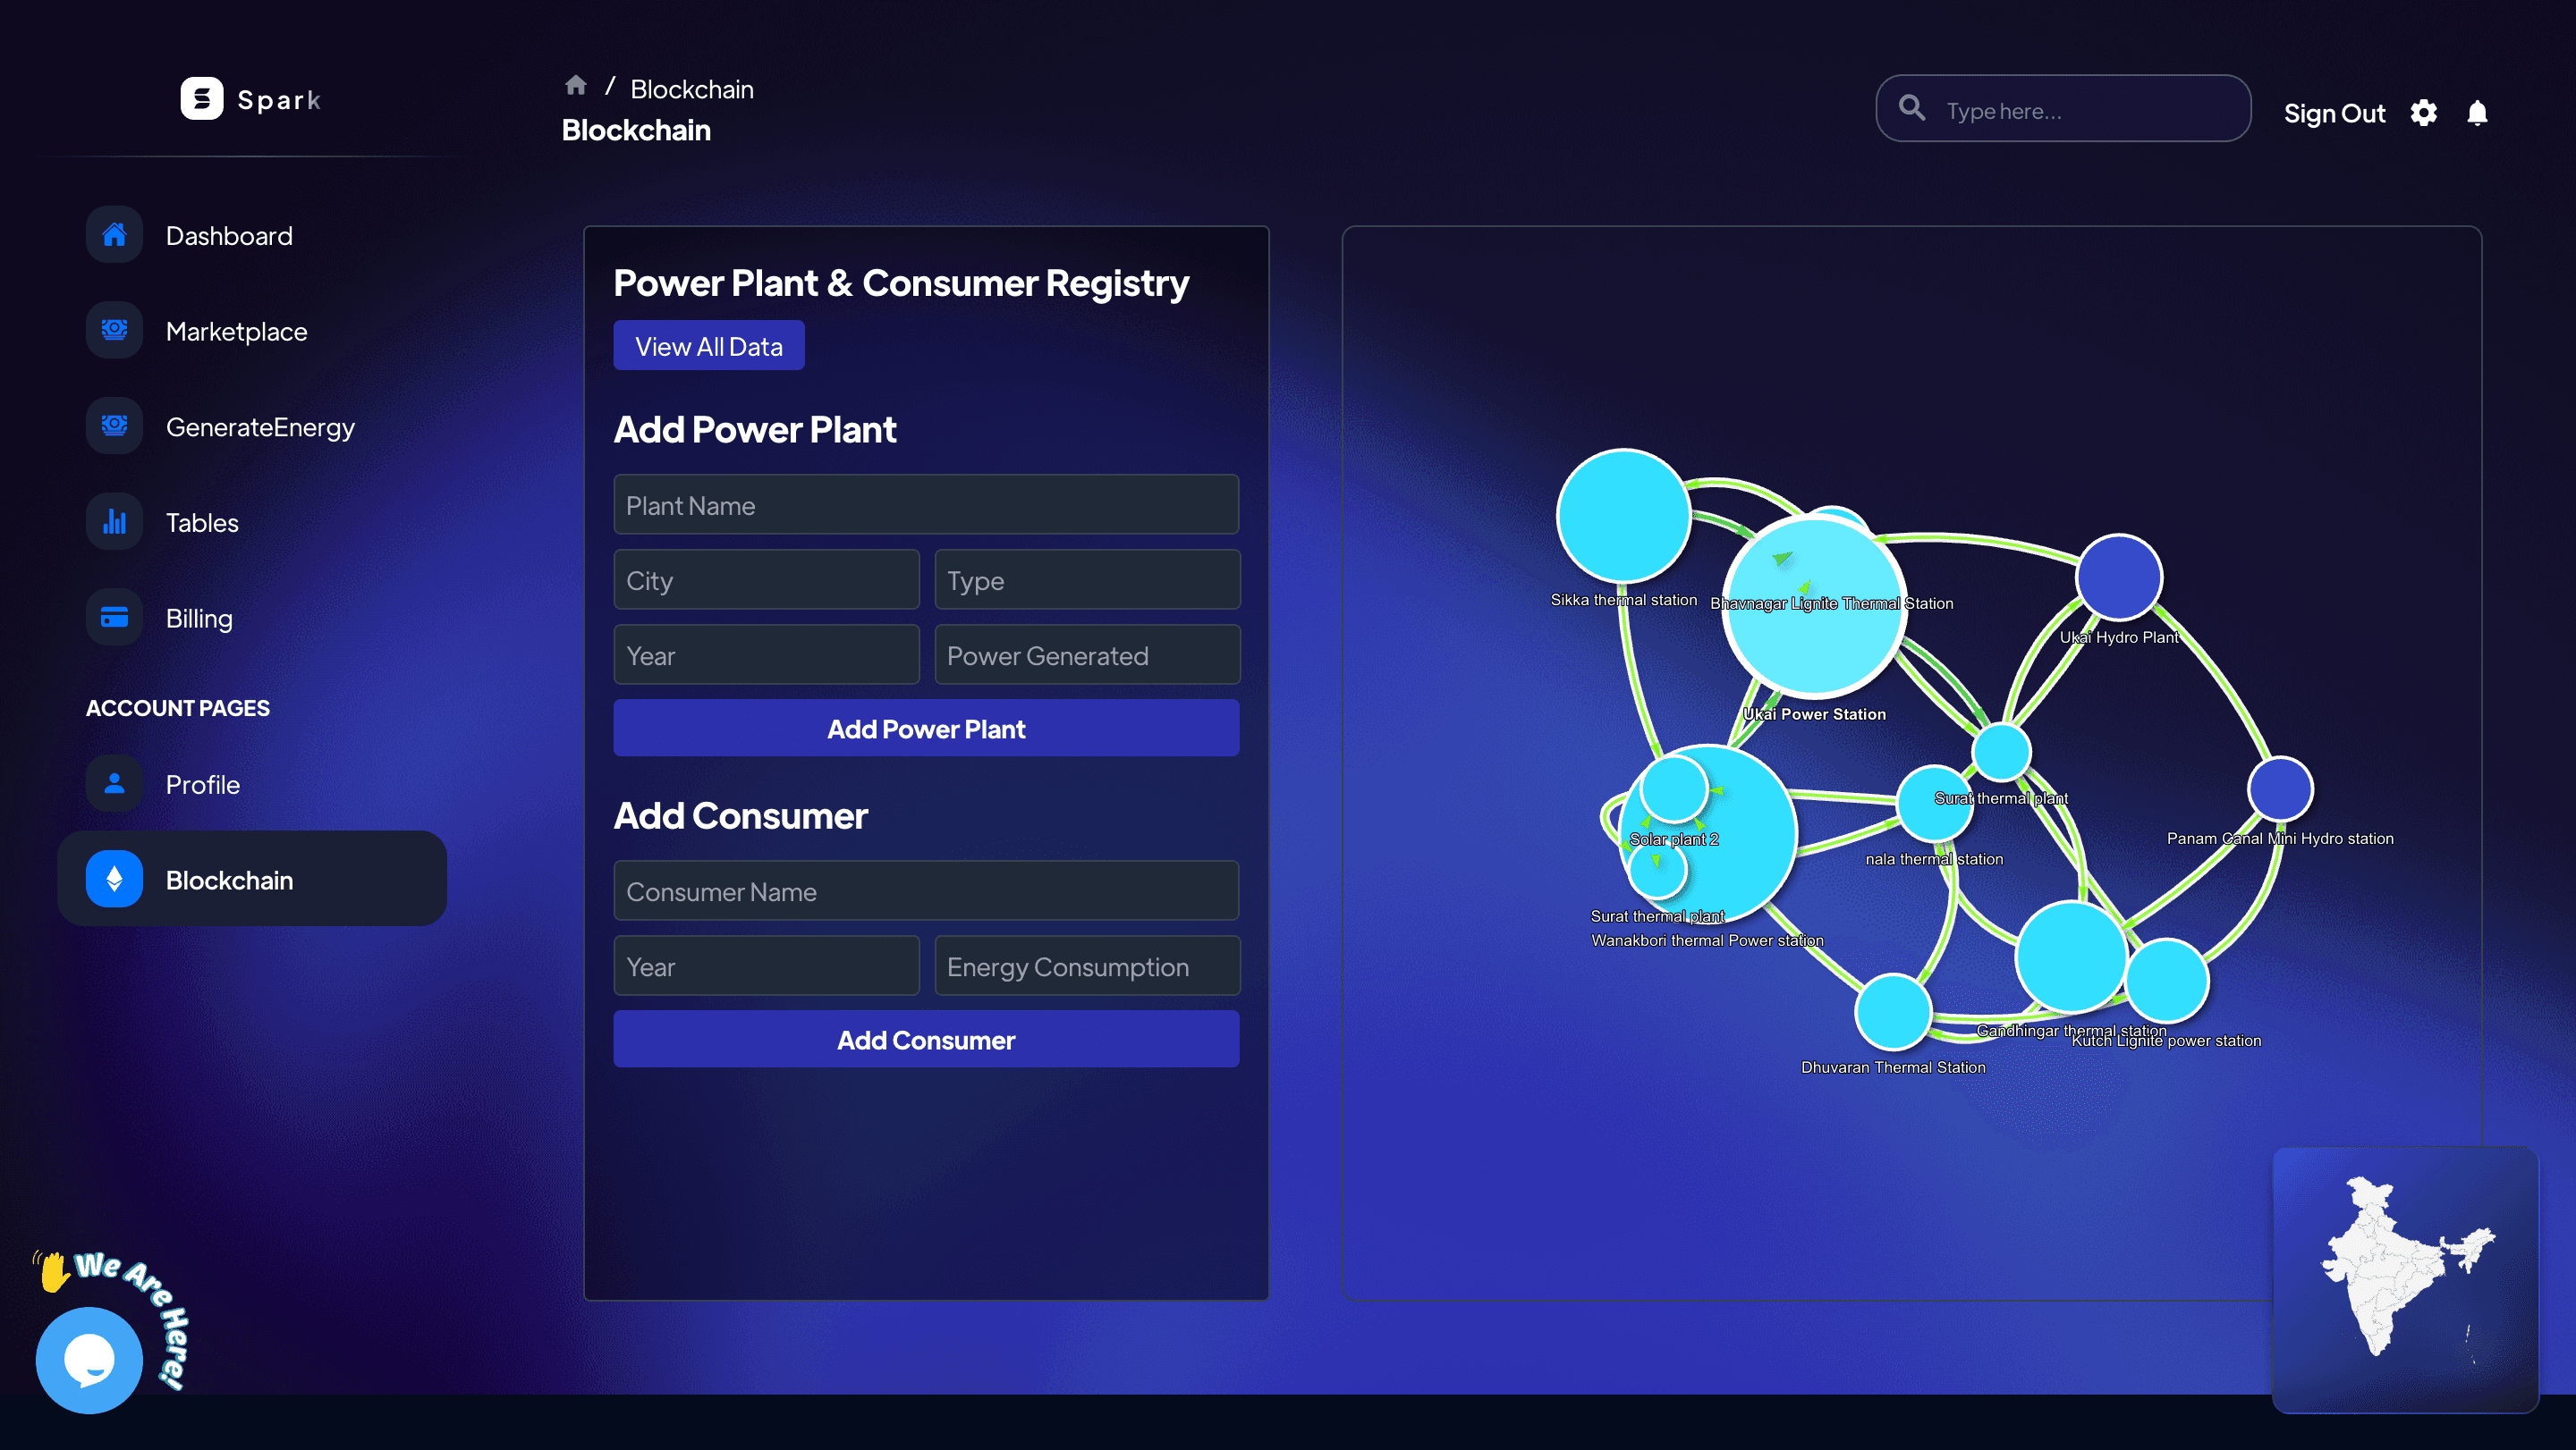Image resolution: width=2576 pixels, height=1450 pixels.
Task: Submit with the Add Power Plant button
Action: pos(925,729)
